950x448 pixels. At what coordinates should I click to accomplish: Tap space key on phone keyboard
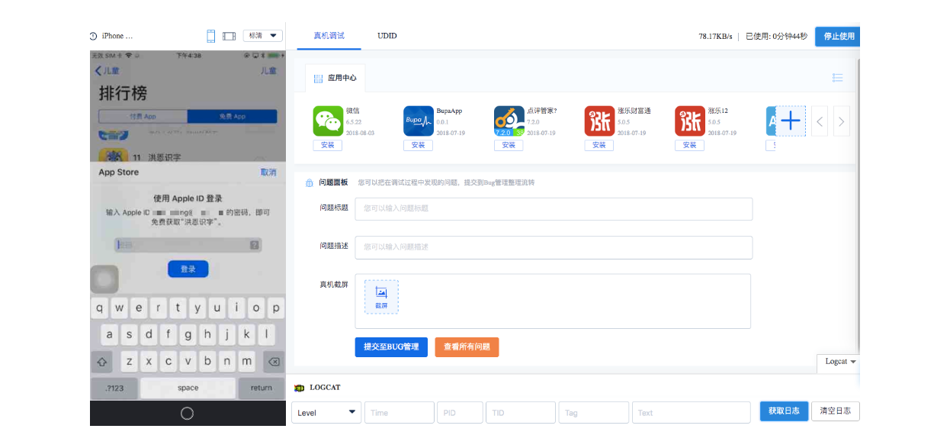pyautogui.click(x=188, y=388)
